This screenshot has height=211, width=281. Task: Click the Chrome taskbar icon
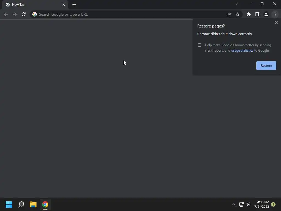45,204
